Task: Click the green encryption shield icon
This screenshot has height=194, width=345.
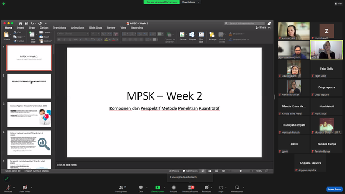Action: [x=4, y=4]
